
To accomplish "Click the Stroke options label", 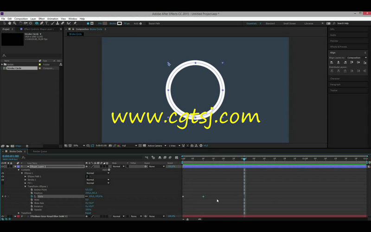I will tap(113, 24).
